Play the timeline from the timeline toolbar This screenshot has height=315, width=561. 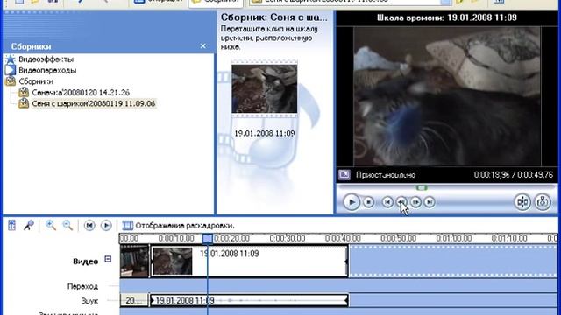click(106, 226)
